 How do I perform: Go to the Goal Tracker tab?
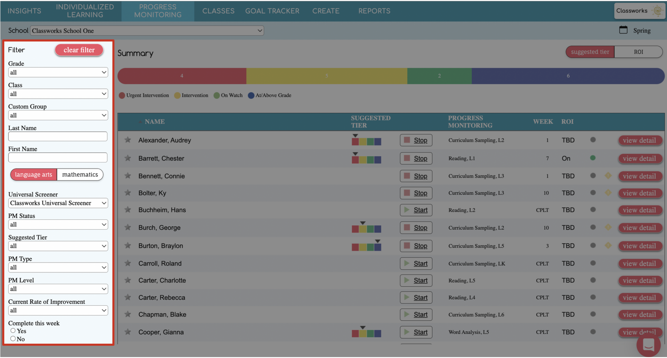pos(272,11)
